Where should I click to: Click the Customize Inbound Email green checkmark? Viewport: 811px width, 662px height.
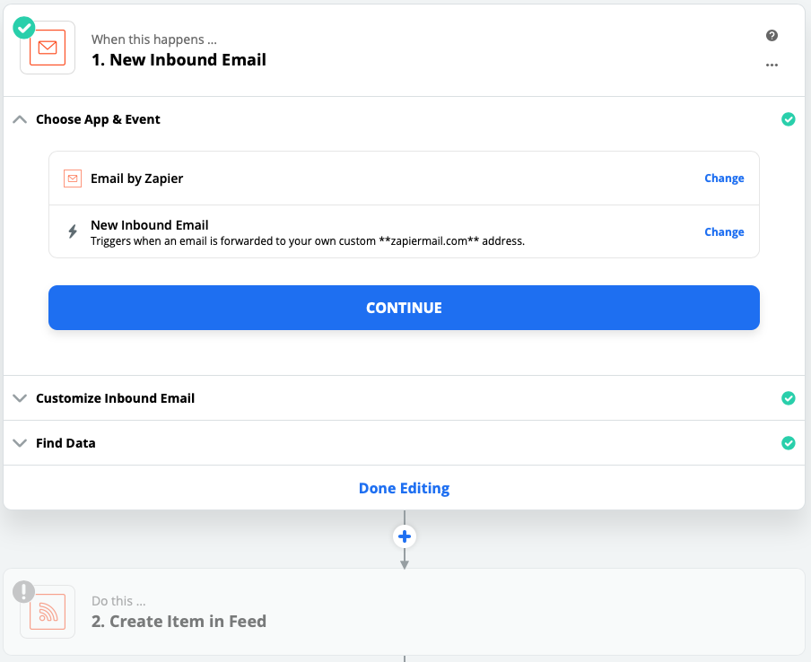(x=789, y=398)
